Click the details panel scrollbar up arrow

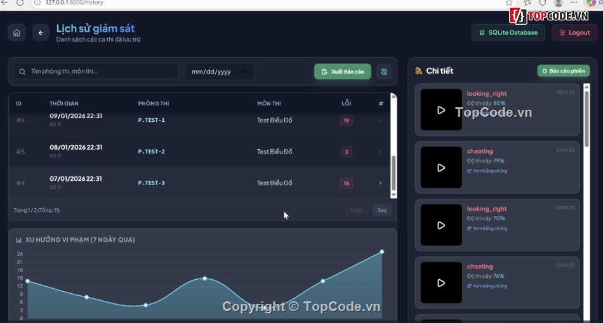[x=586, y=88]
